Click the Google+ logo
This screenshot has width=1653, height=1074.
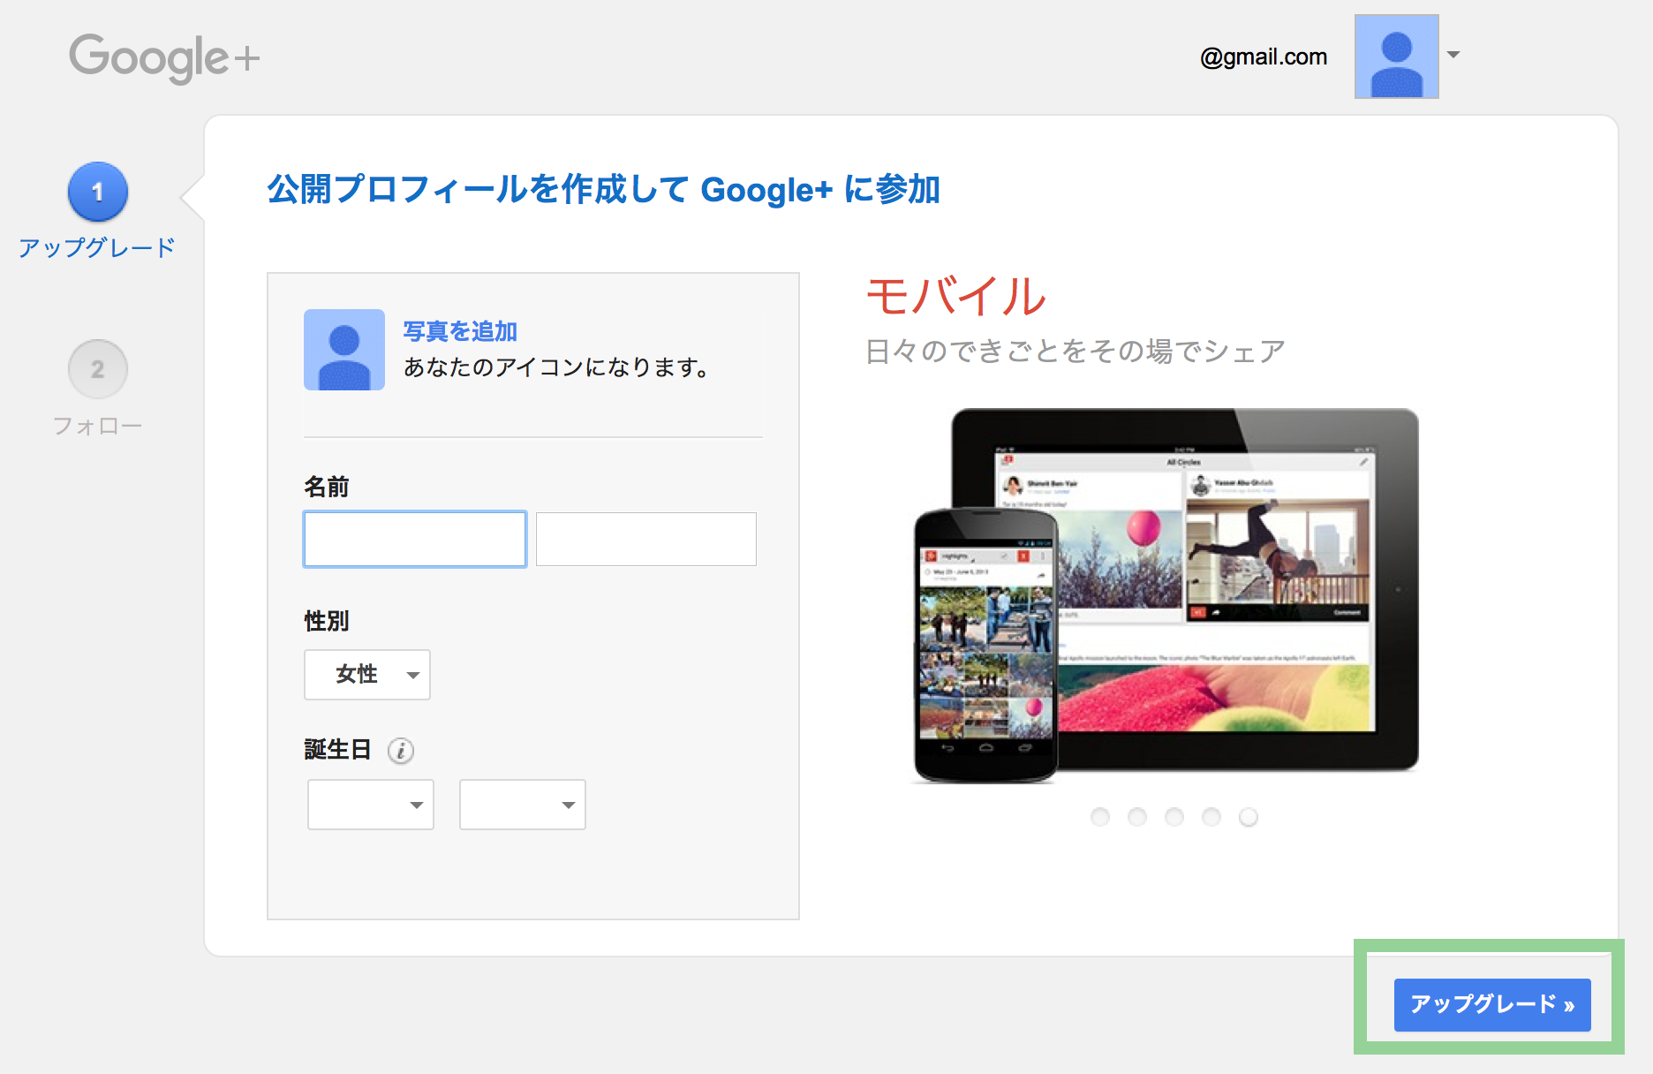click(164, 57)
